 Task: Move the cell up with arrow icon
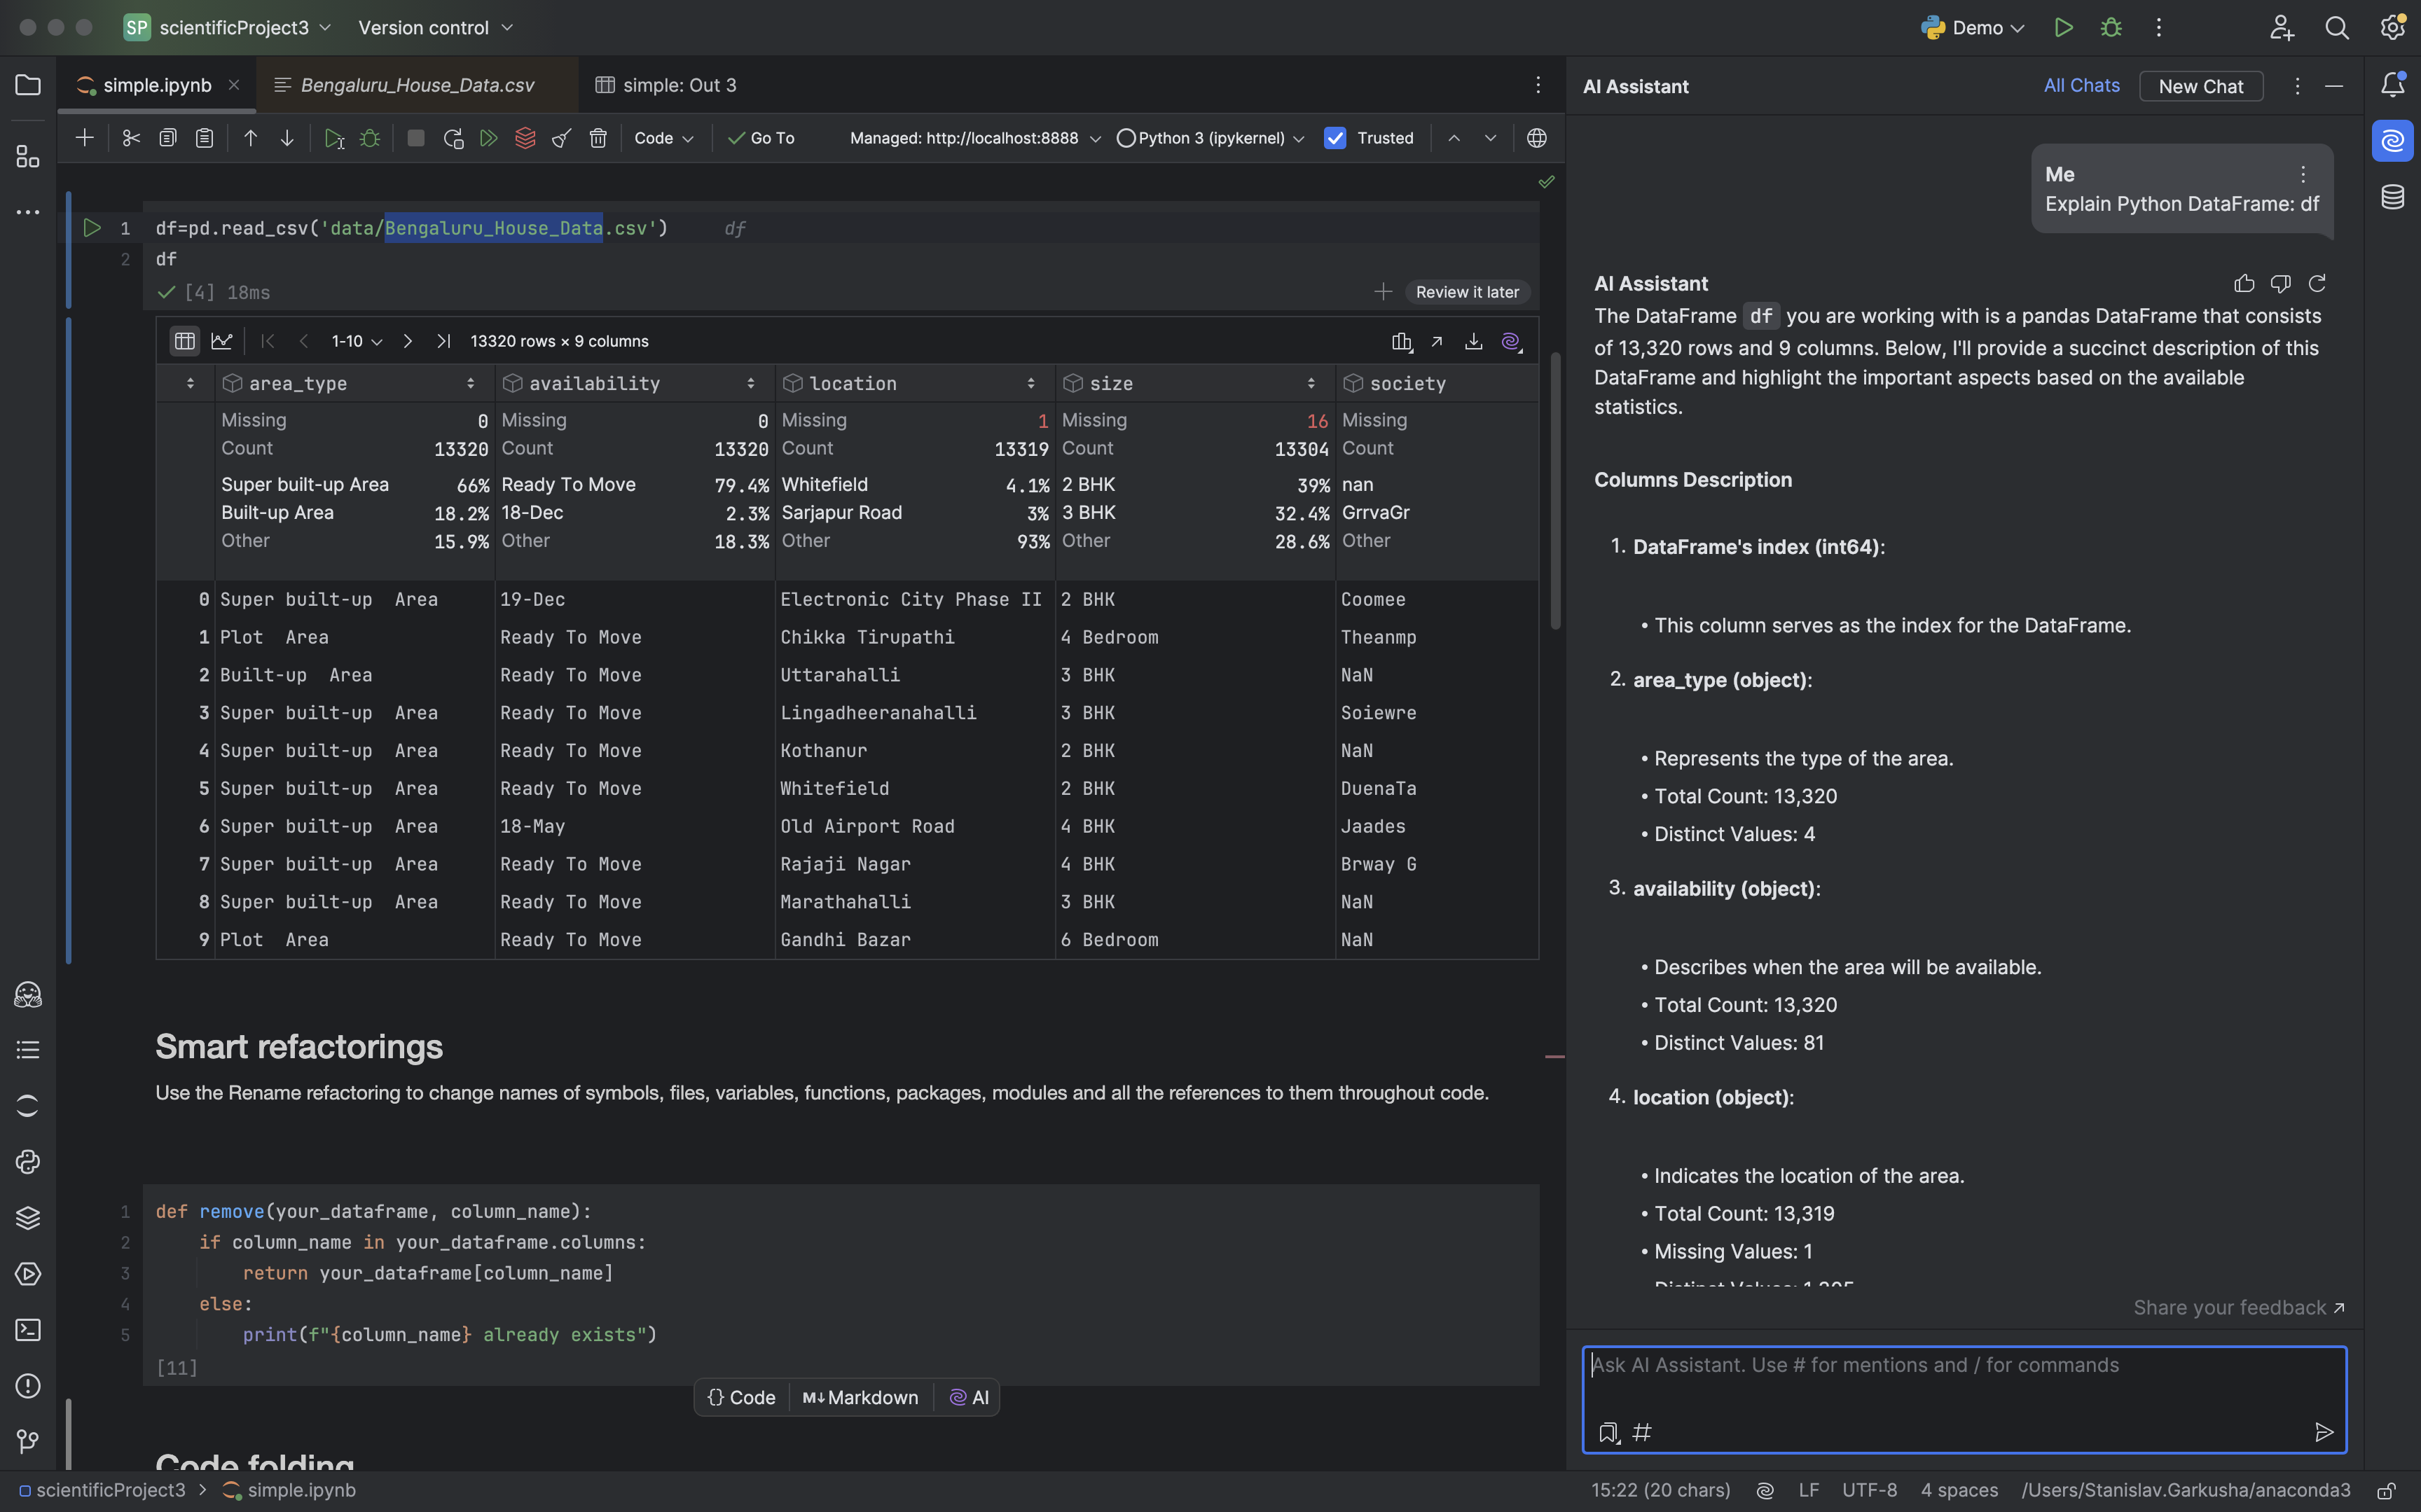click(x=250, y=138)
